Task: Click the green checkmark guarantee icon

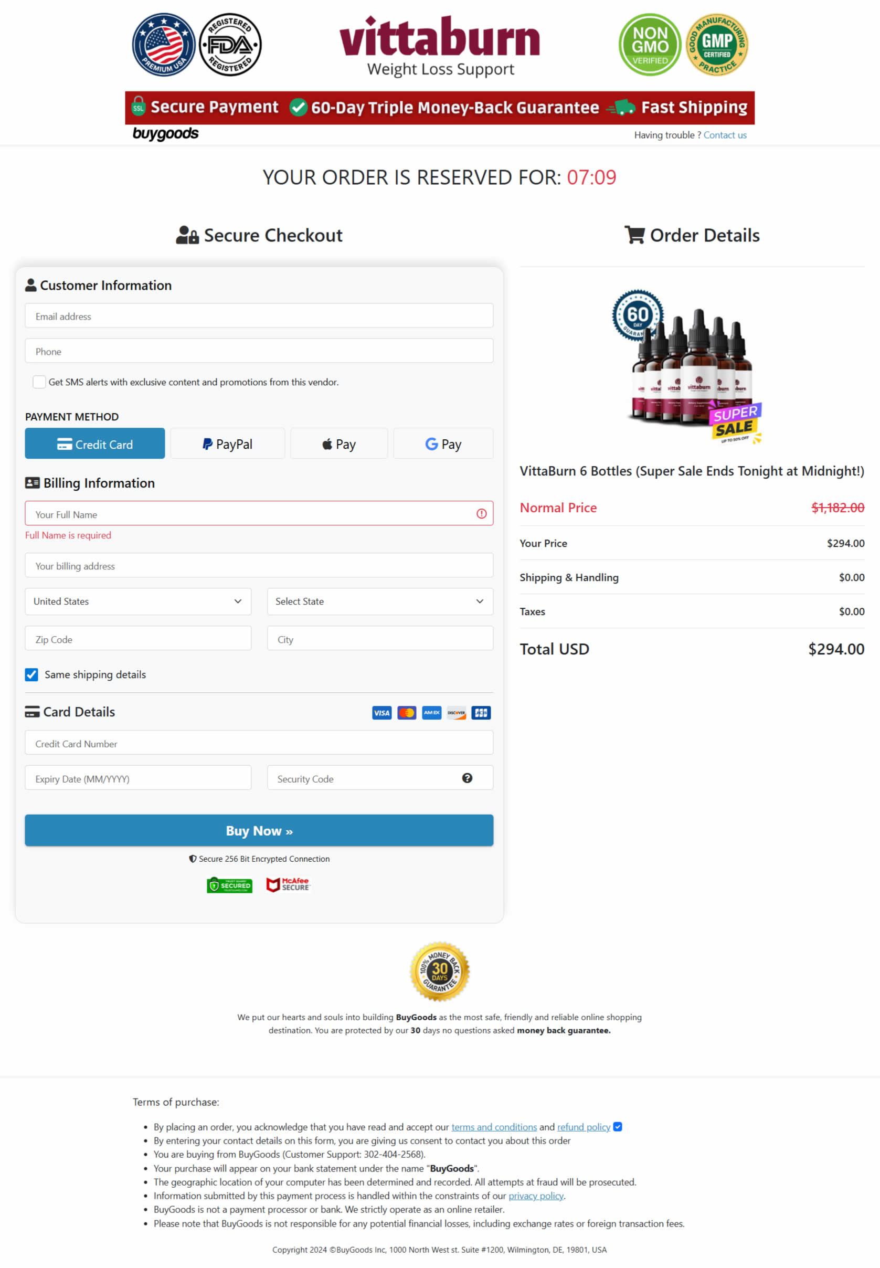Action: pos(298,107)
